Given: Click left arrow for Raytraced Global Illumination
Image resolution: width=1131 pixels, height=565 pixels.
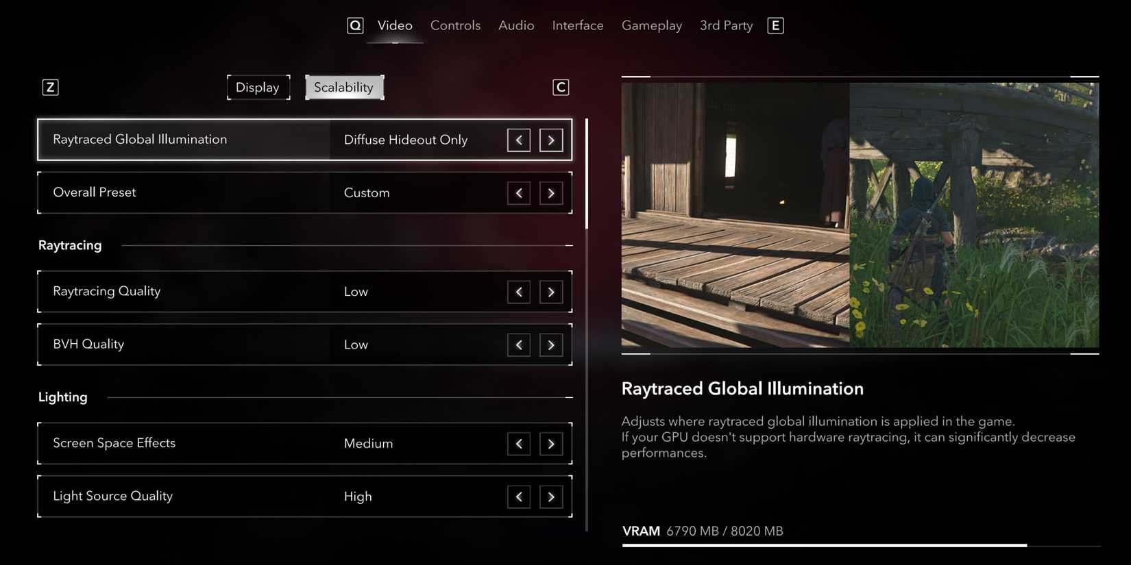Looking at the screenshot, I should (x=519, y=140).
